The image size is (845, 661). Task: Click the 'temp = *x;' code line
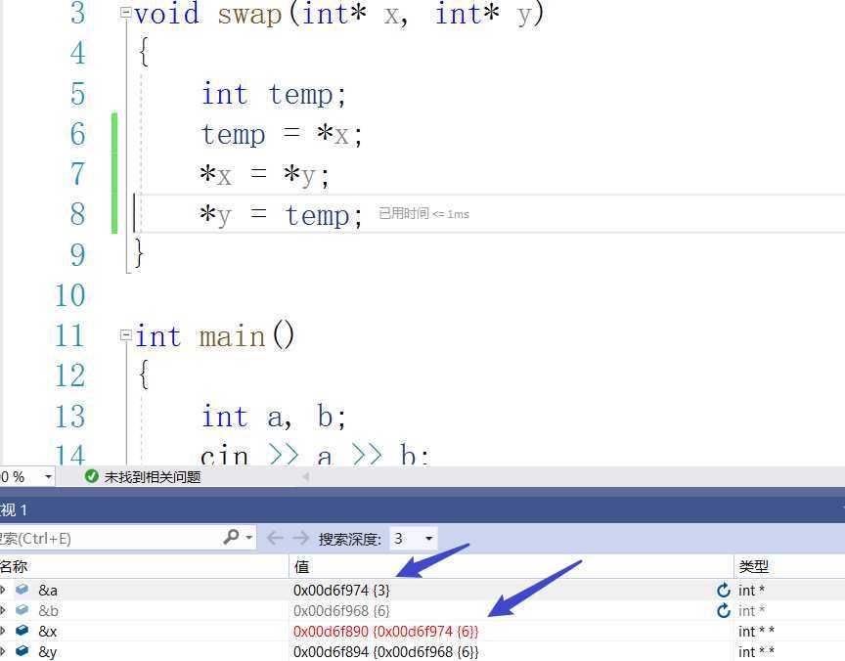click(x=282, y=134)
